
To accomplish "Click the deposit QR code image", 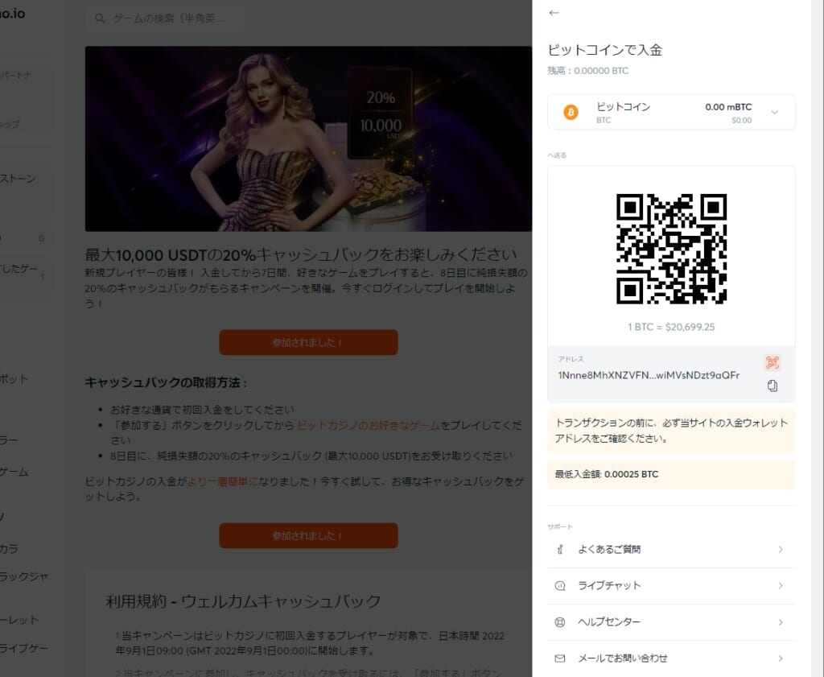I will [x=671, y=249].
